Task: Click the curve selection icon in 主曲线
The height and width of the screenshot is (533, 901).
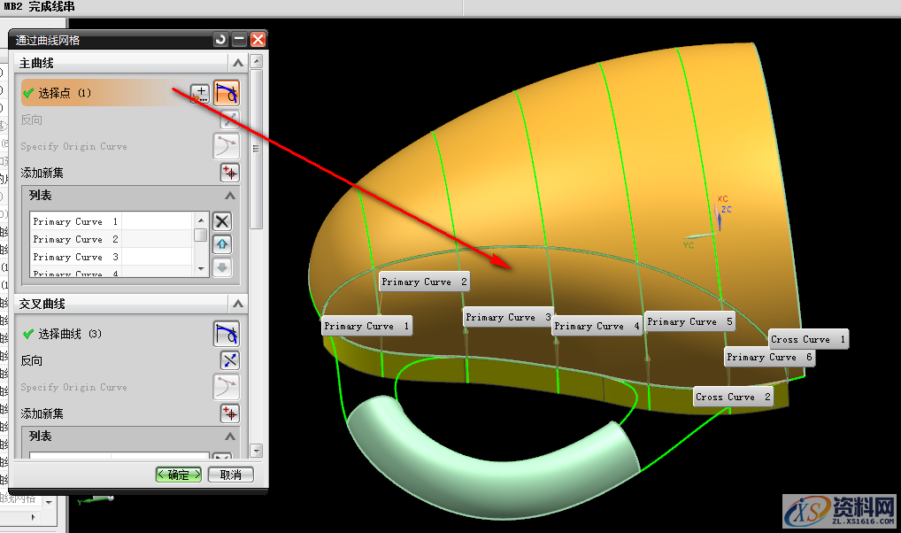Action: pos(227,93)
